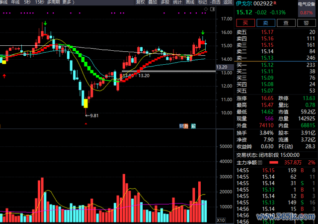Toggle 复权 price adjustment
Viewport: 318px width, 224px height.
tap(141, 2)
